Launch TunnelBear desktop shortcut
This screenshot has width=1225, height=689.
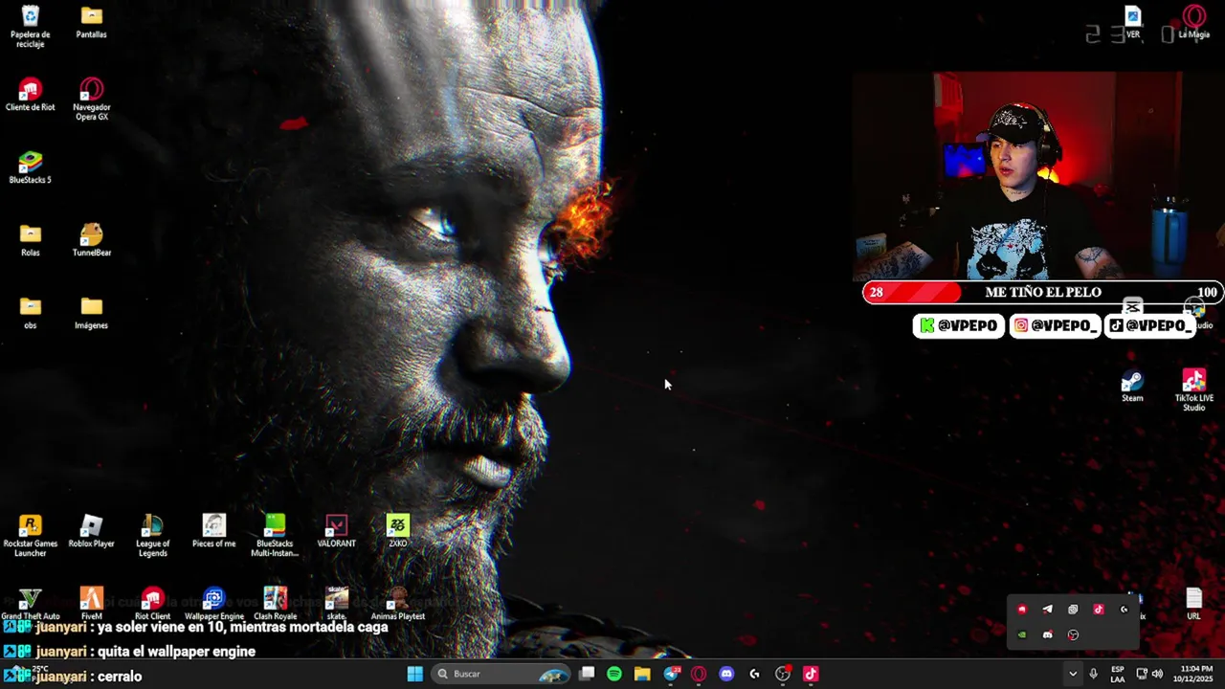(x=91, y=239)
